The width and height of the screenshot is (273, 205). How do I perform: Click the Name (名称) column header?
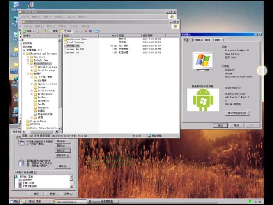81,36
